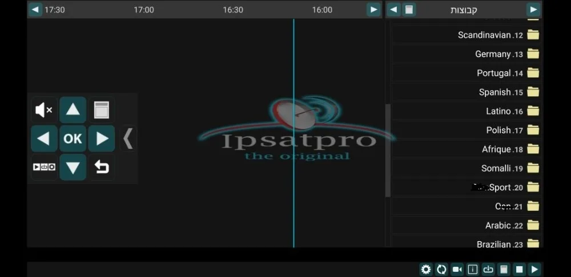This screenshot has height=277, width=571.
Task: Open the Scandinavian group folder
Action: [x=466, y=35]
